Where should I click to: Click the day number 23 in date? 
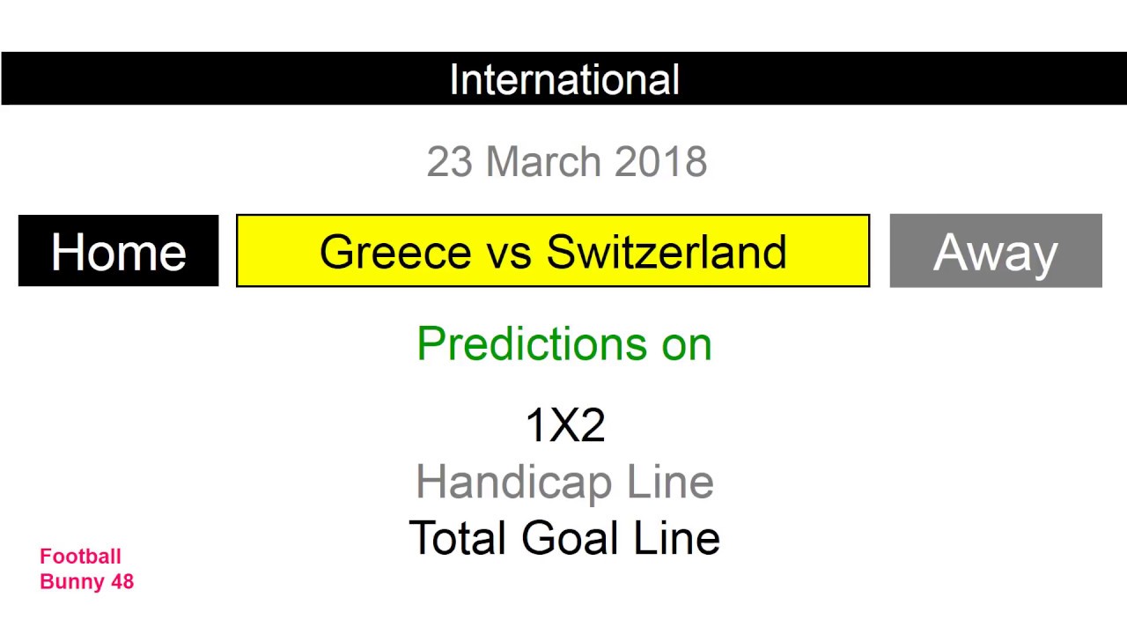click(x=449, y=162)
